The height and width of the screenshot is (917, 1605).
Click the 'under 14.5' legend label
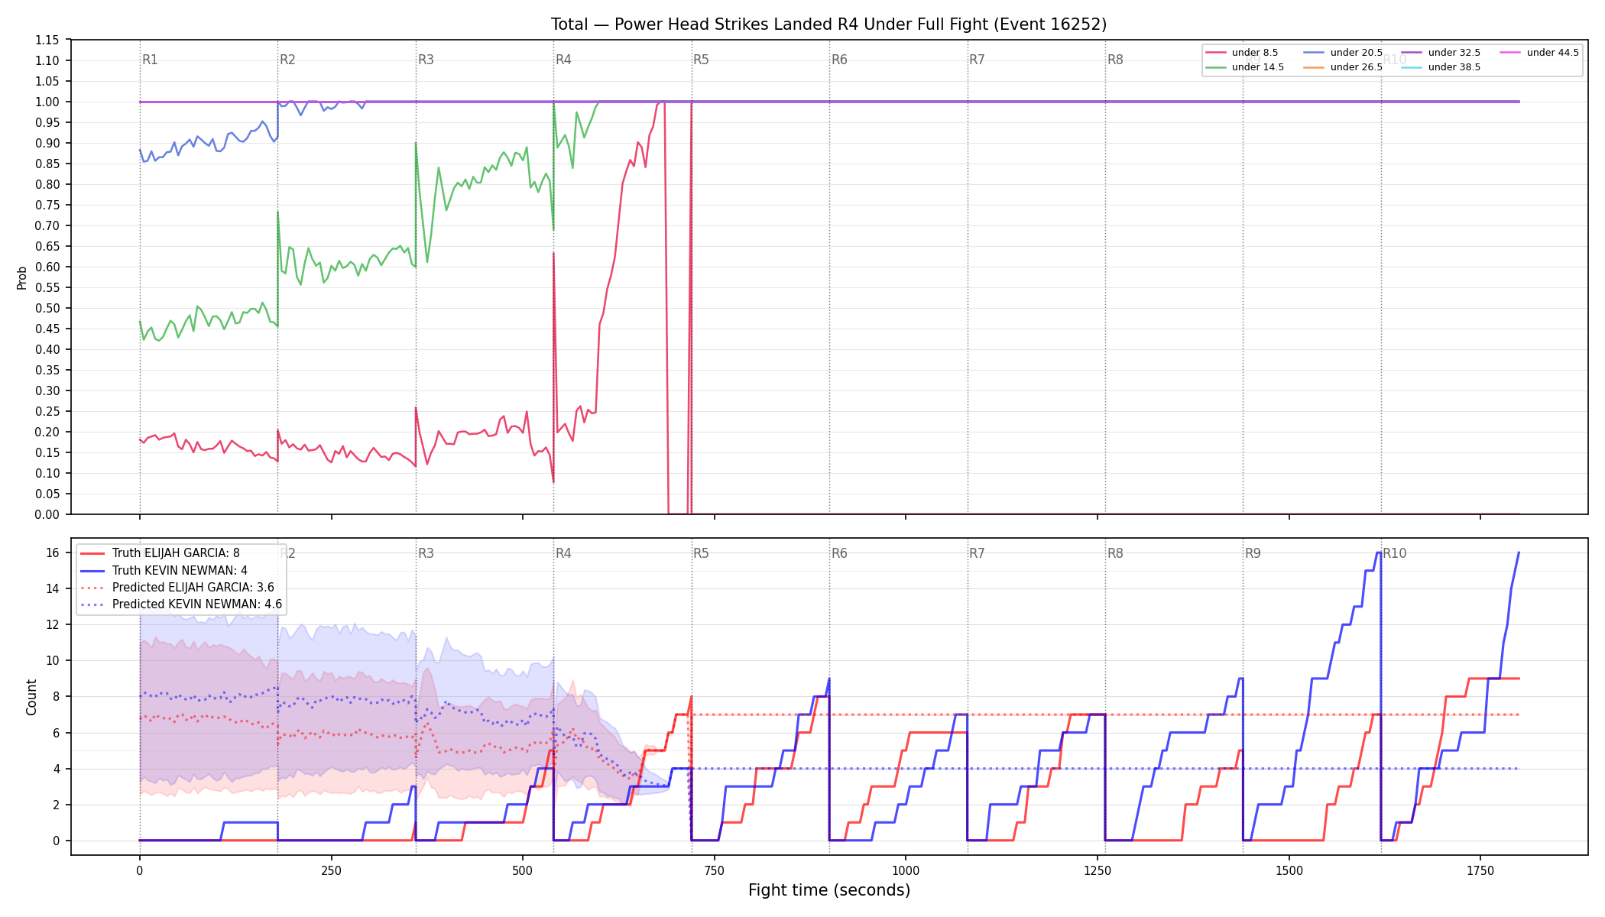pos(1258,67)
